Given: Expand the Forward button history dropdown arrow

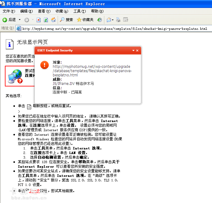Looking at the screenshot, I should click(x=32, y=20).
